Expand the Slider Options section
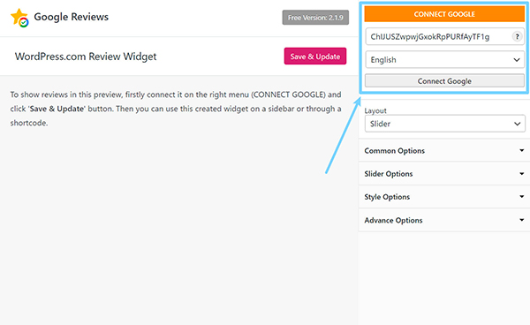 [444, 174]
